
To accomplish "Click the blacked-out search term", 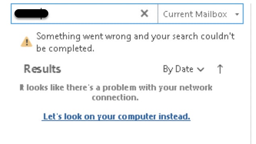I will click(x=31, y=14).
